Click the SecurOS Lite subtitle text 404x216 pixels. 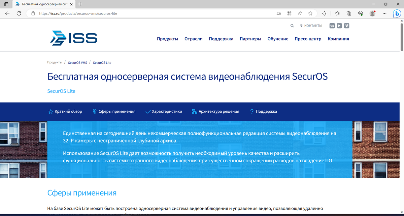pos(61,91)
